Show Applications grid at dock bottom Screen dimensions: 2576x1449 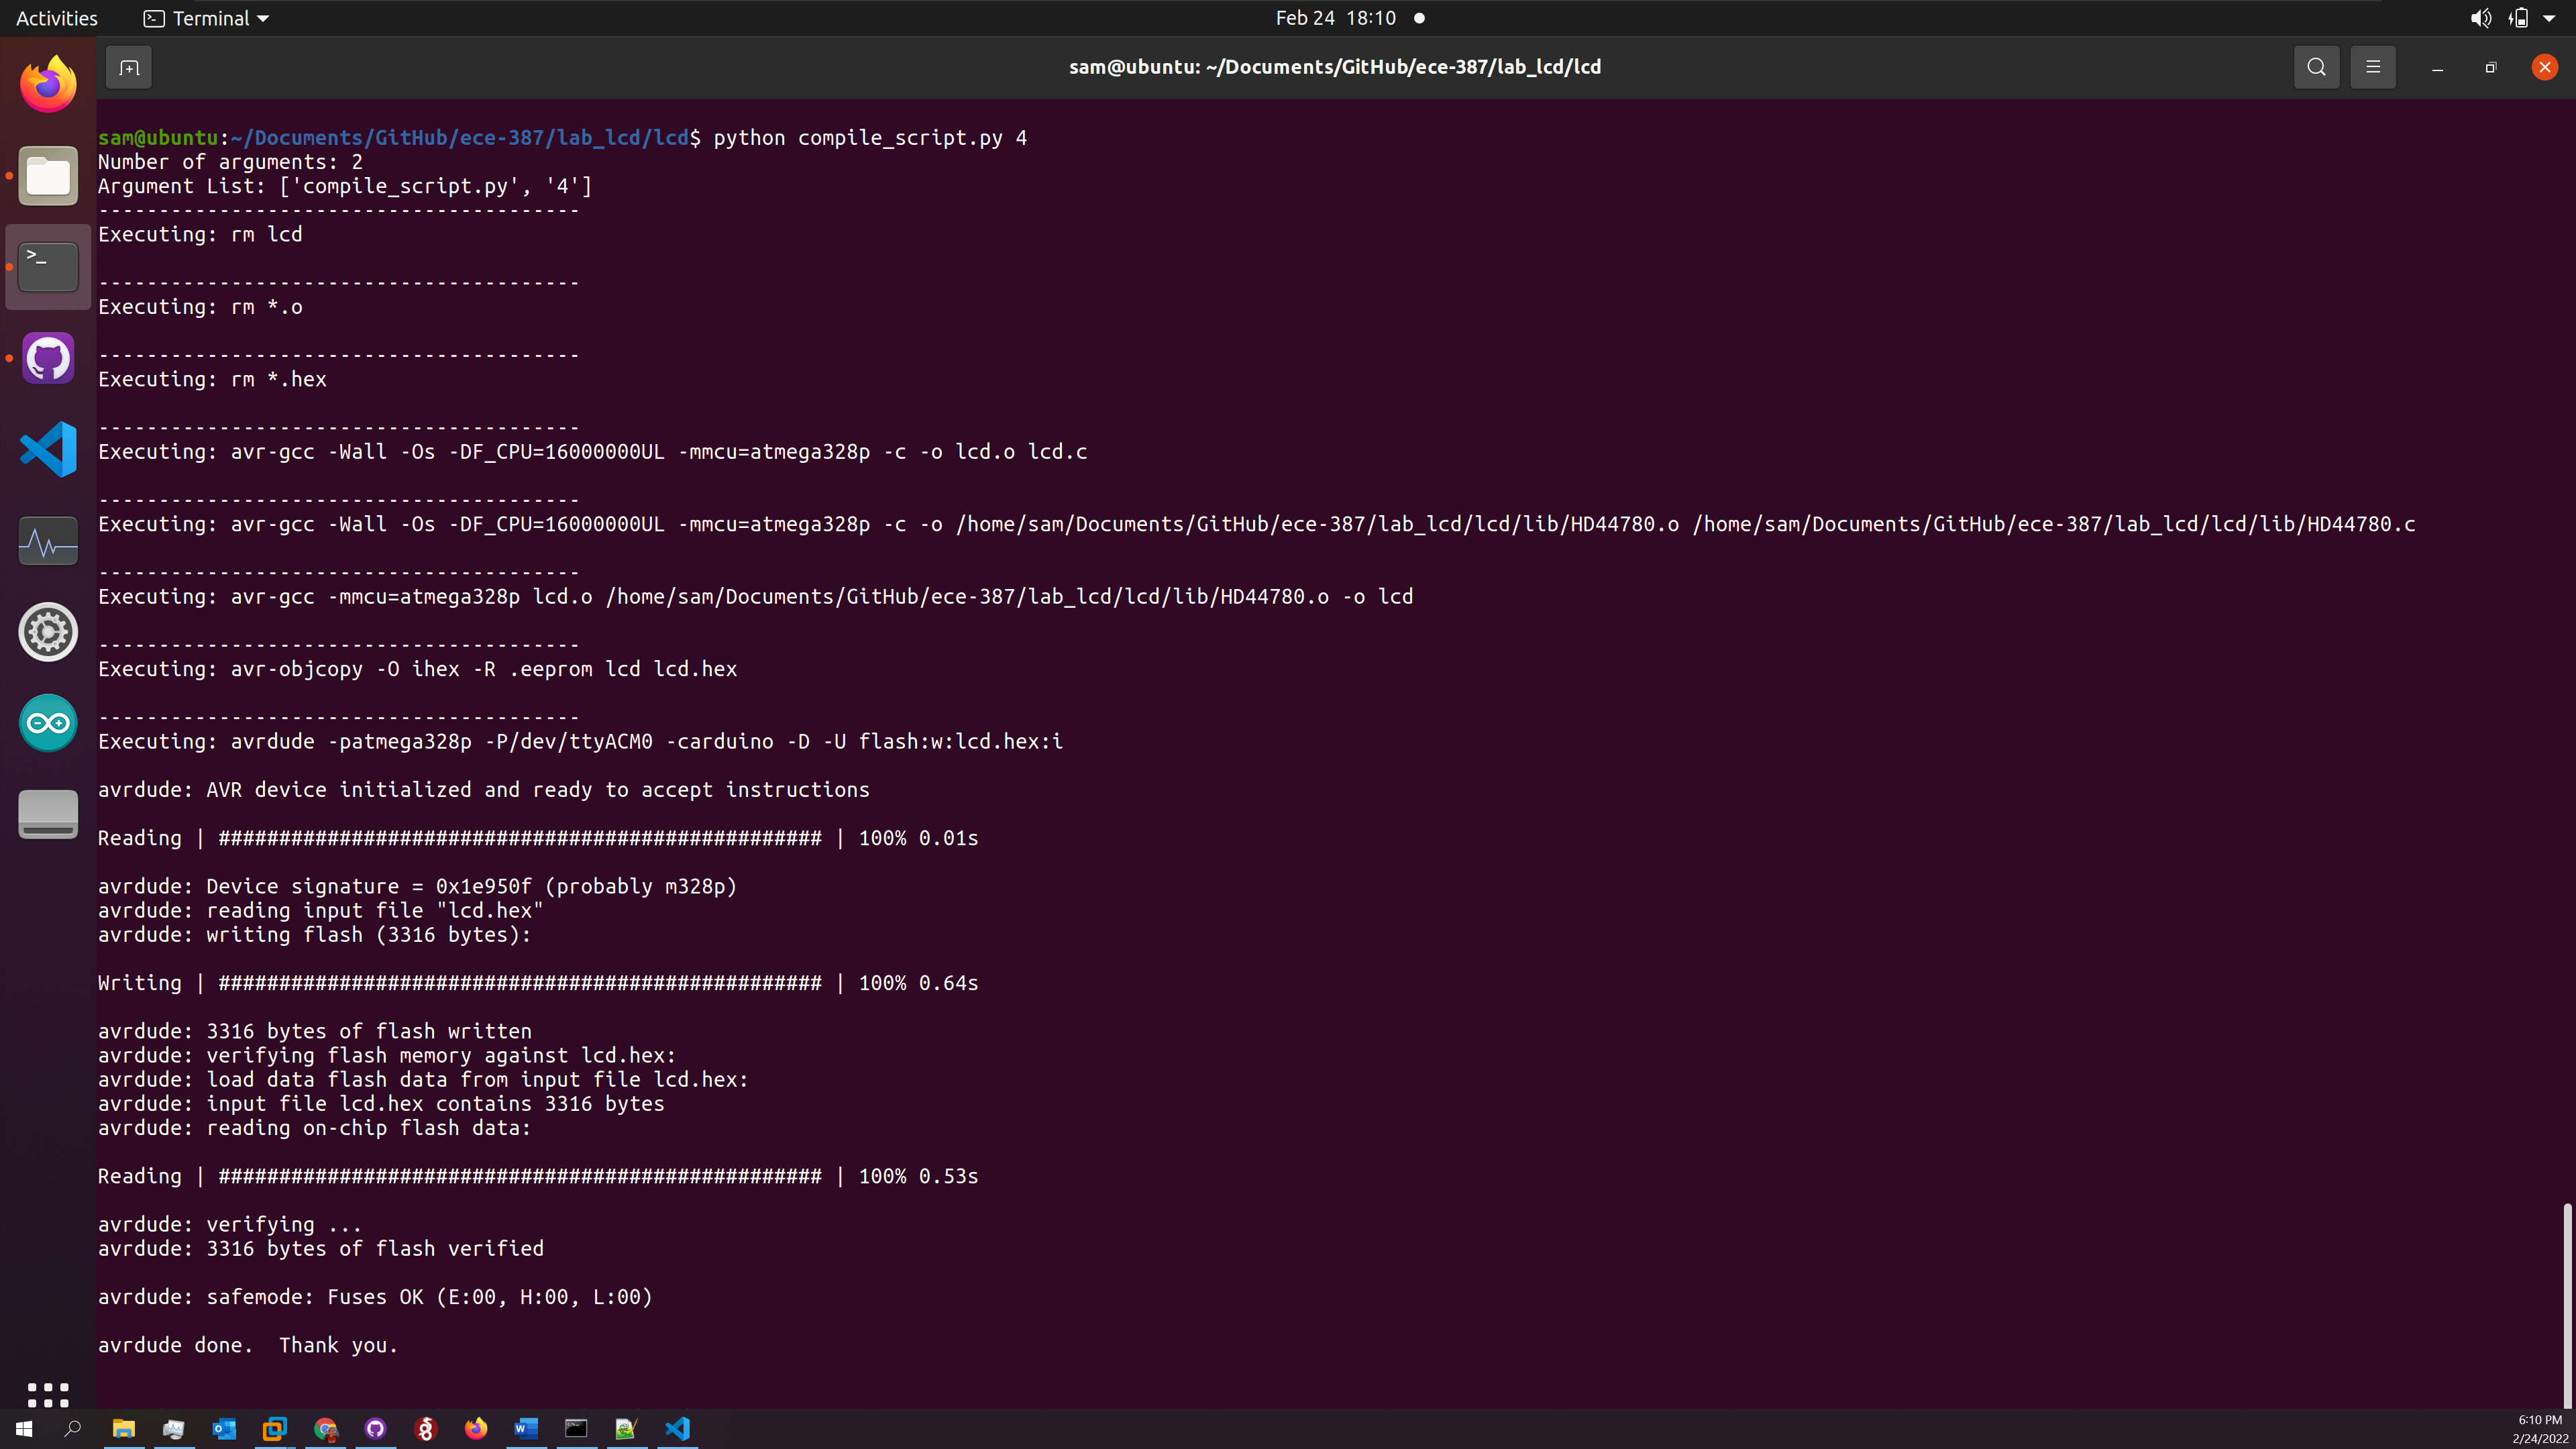[48, 1394]
